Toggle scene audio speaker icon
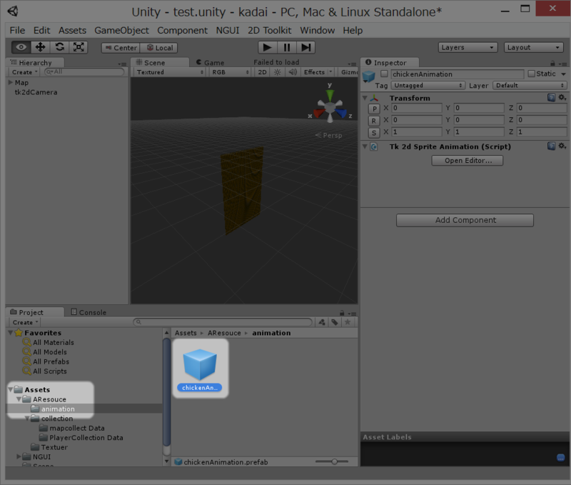The height and width of the screenshot is (485, 571). (x=293, y=72)
